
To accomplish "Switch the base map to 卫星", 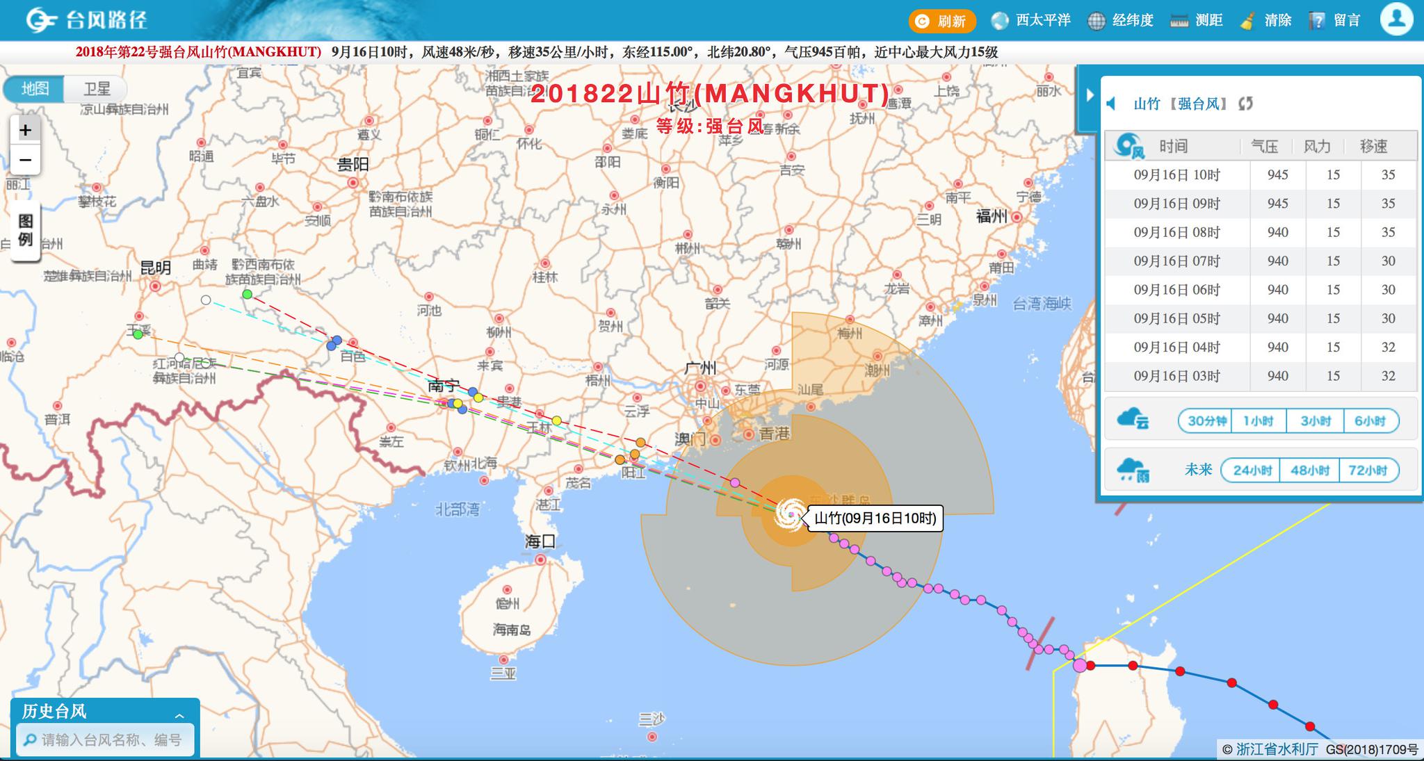I will [97, 89].
